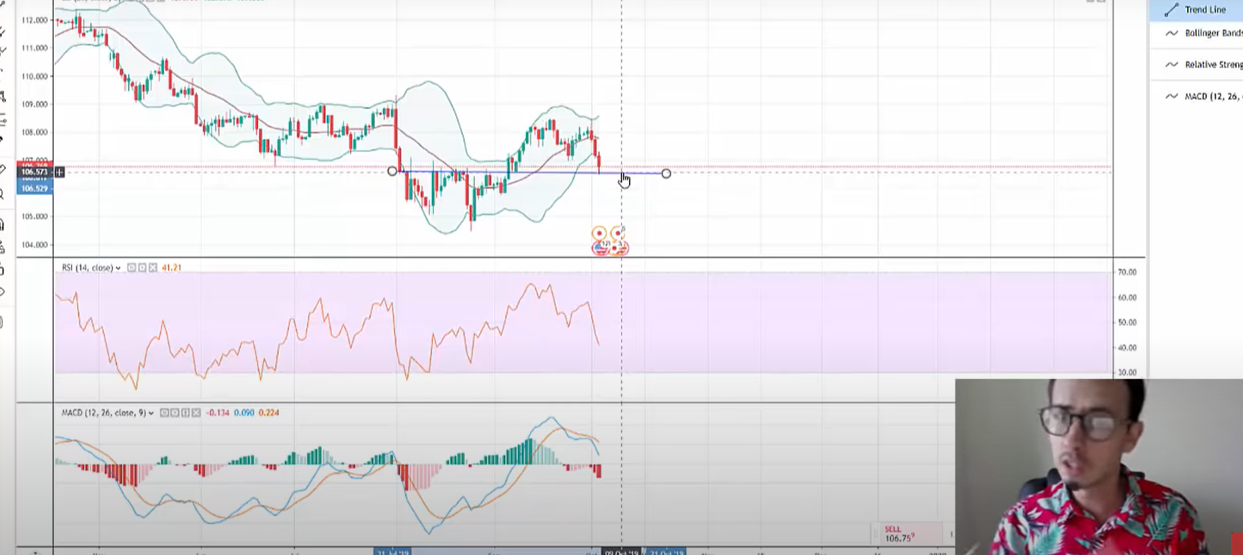This screenshot has height=555, width=1243.
Task: Open RSI indicator settings icon
Action: click(x=142, y=268)
